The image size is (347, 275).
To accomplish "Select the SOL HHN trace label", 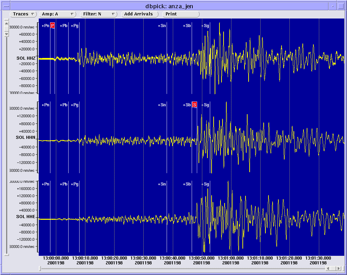I will point(26,137).
